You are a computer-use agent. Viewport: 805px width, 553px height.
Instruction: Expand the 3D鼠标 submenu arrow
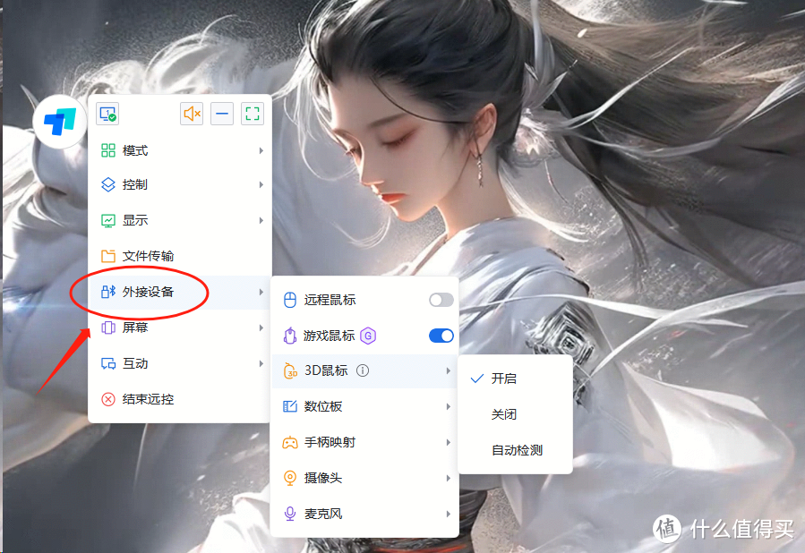click(x=449, y=370)
